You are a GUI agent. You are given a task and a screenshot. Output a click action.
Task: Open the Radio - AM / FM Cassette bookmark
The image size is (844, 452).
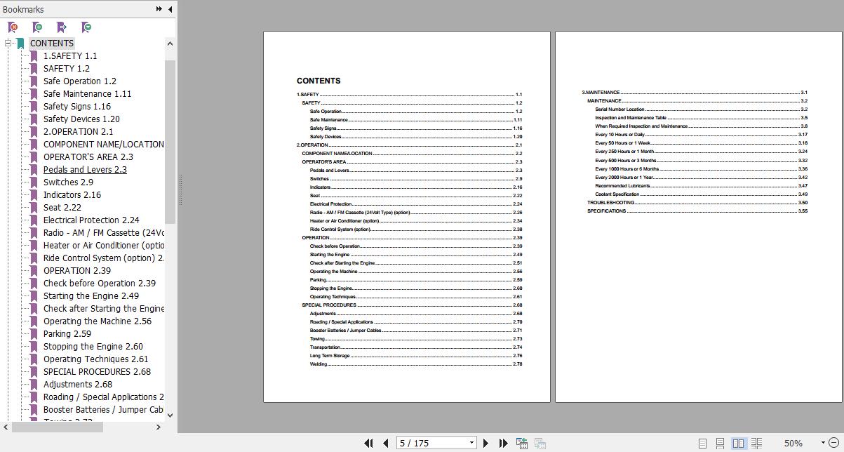point(103,233)
